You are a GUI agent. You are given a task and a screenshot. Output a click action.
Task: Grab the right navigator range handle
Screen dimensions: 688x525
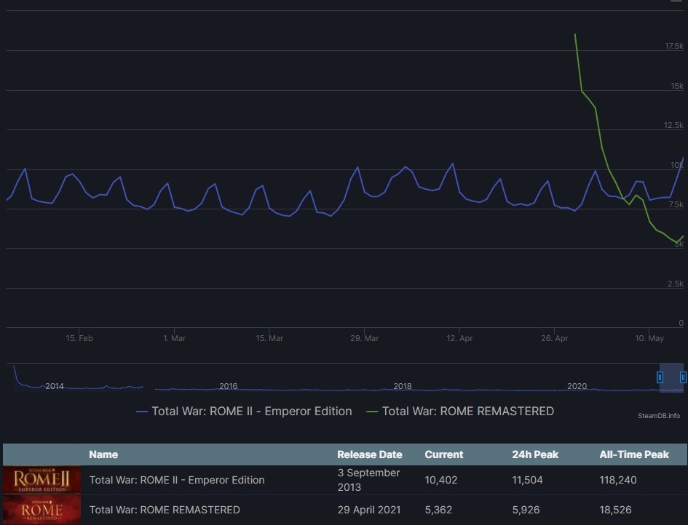683,377
